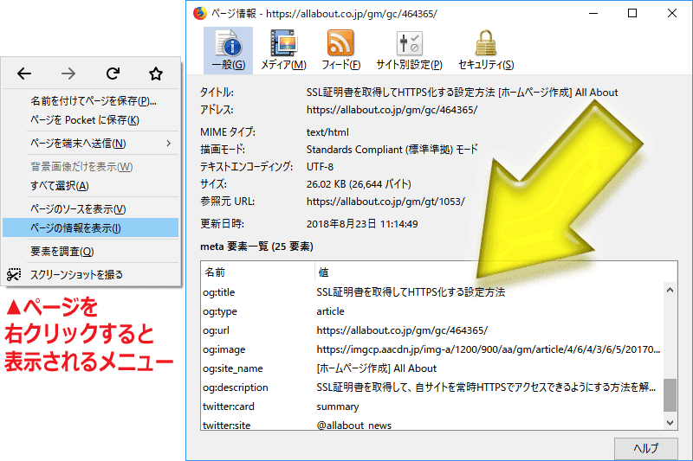Select ページのソースを表示 menu entry
The height and width of the screenshot is (461, 693).
91,209
